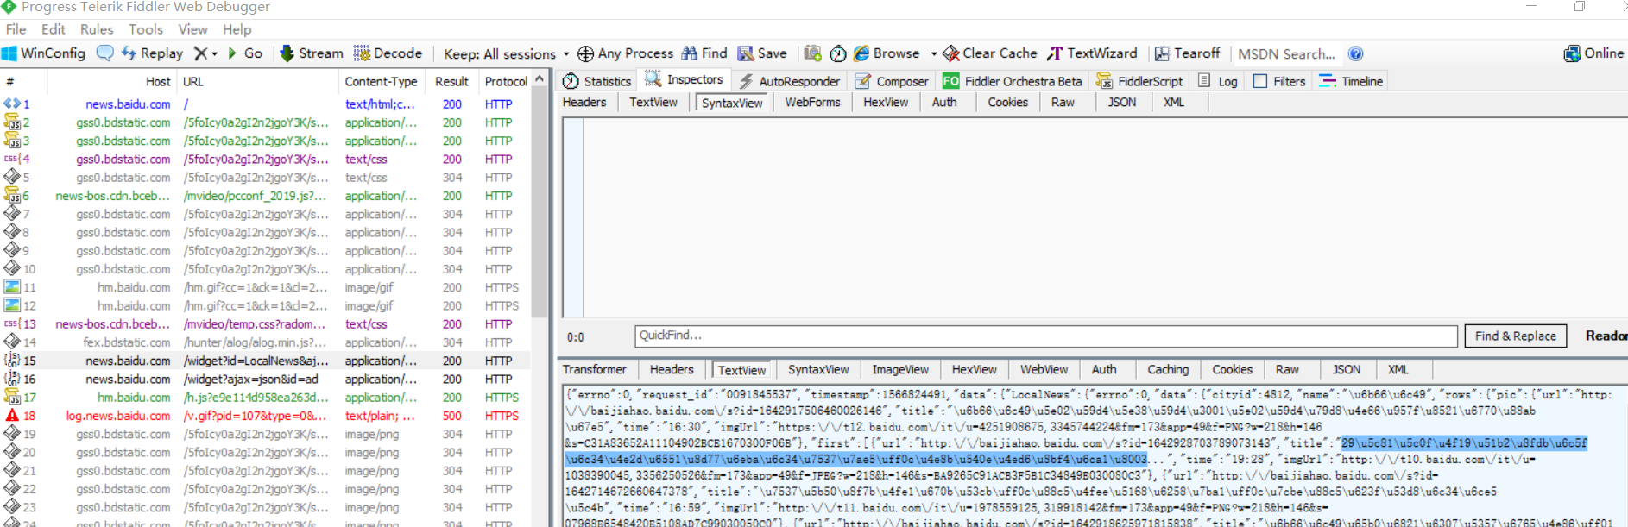Launch Browse with the IE icon
The image size is (1628, 527).
click(x=887, y=53)
